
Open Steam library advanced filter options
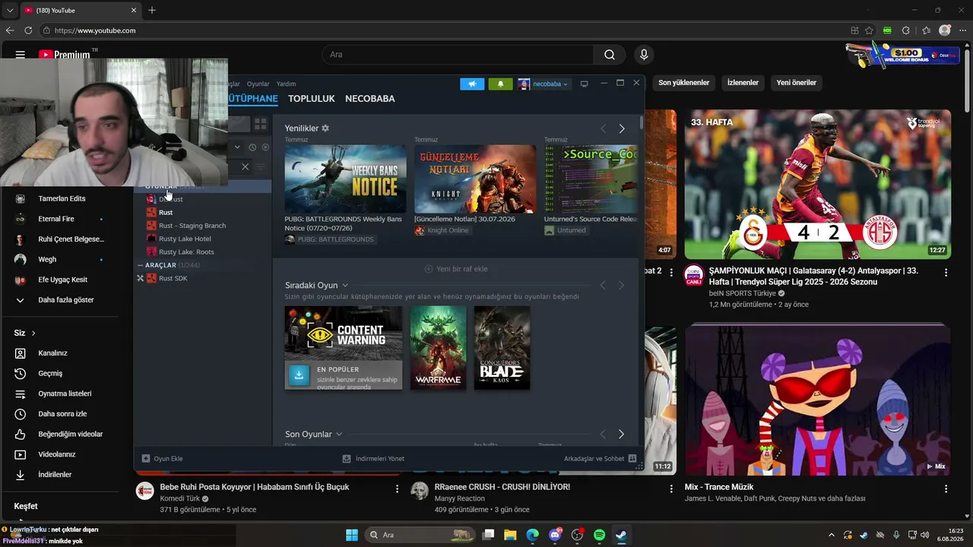click(261, 166)
